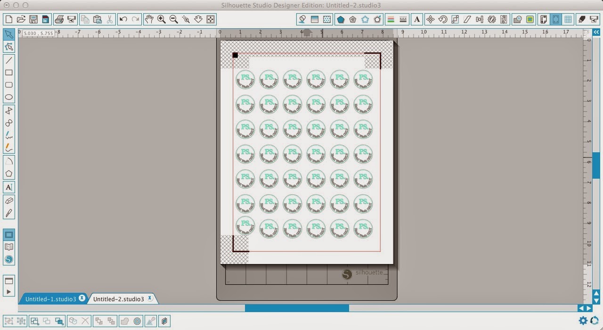Image resolution: width=603 pixels, height=330 pixels.
Task: Zoom out with the minus magnifier
Action: tap(174, 19)
